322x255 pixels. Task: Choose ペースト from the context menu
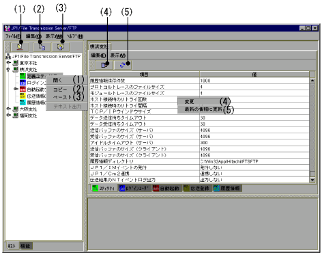click(x=67, y=97)
